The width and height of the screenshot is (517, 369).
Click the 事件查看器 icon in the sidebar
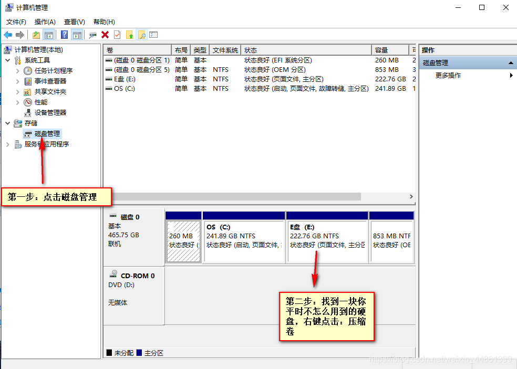coord(27,81)
